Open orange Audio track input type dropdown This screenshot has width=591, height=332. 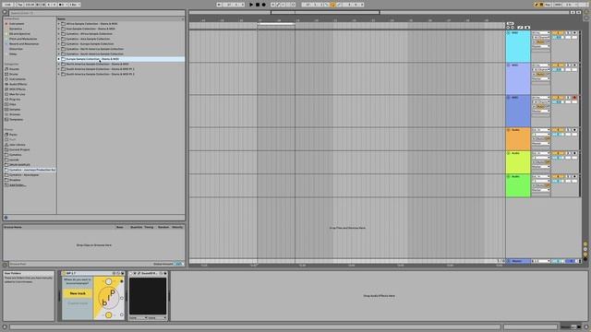[541, 130]
